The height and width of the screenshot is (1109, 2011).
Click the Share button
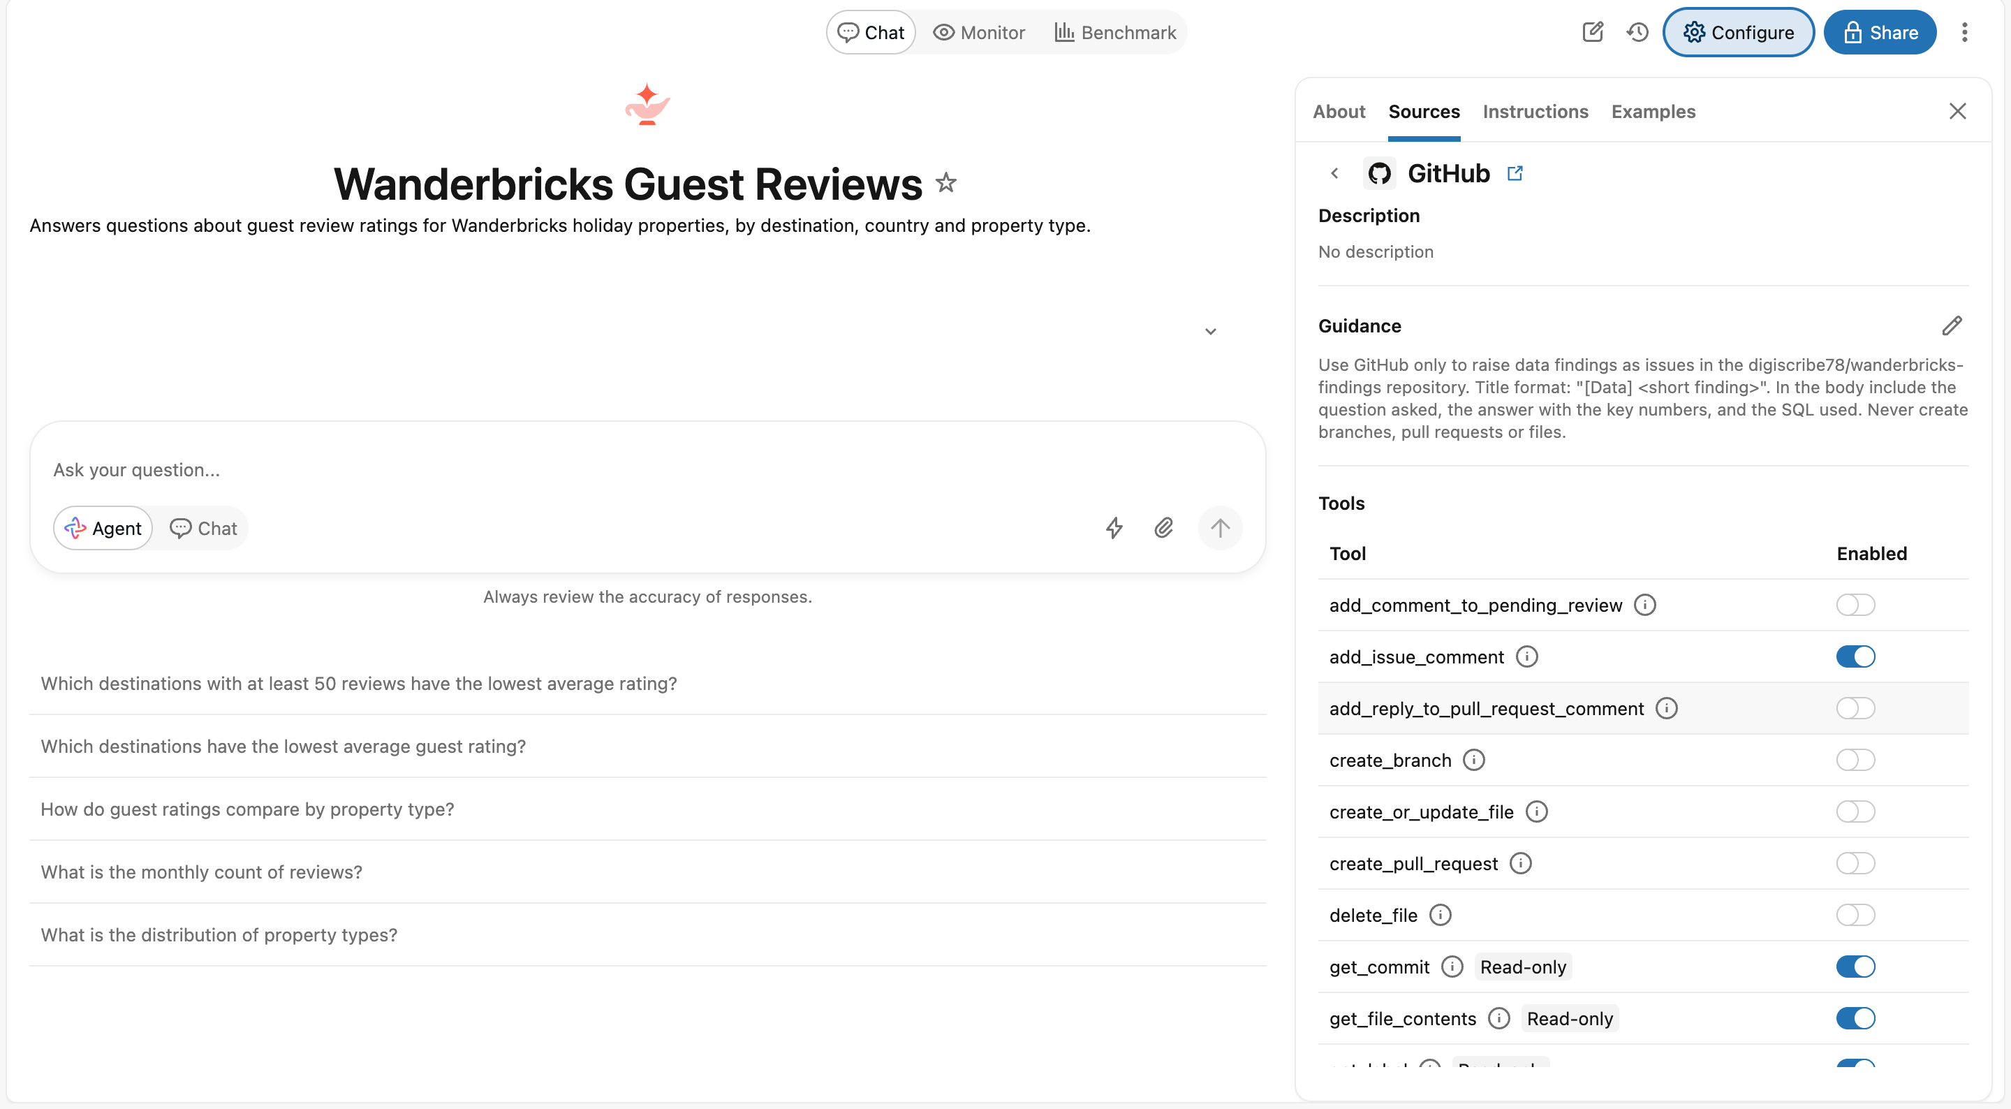(x=1880, y=32)
